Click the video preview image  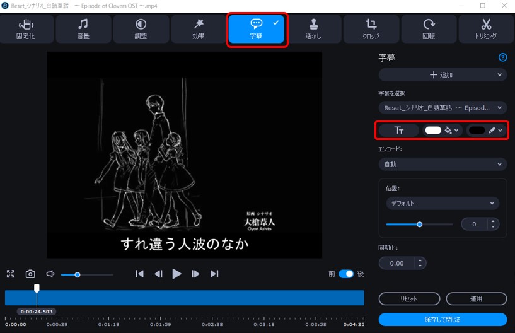click(x=184, y=155)
